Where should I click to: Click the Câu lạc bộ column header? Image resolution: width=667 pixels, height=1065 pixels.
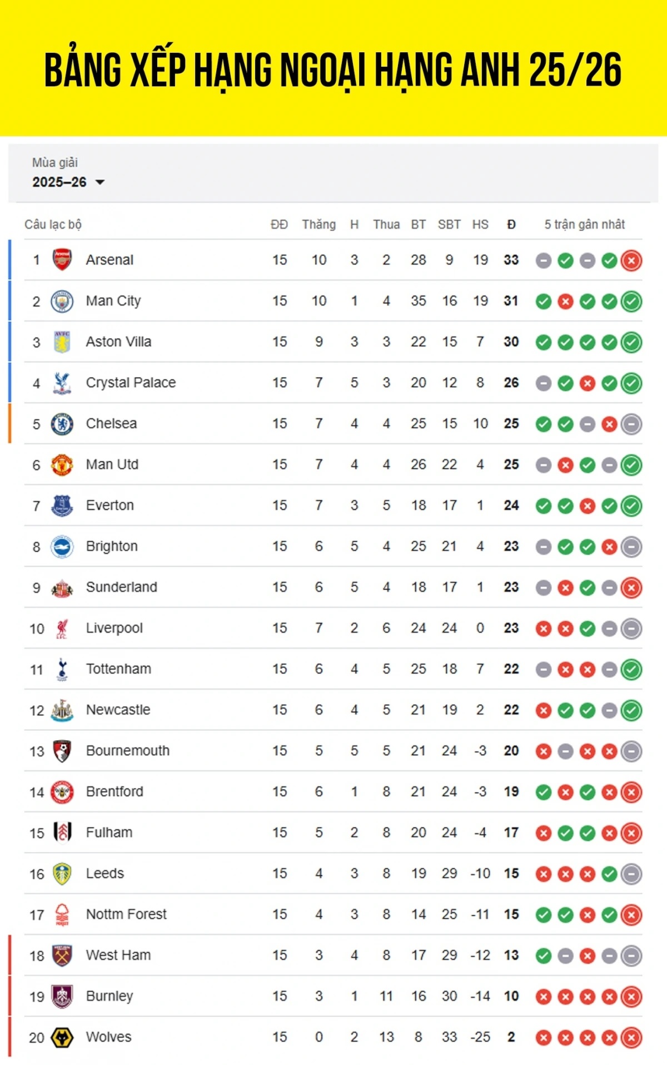click(x=53, y=224)
